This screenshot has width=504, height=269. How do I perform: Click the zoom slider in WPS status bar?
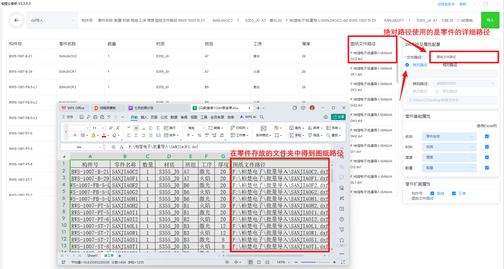click(315, 262)
